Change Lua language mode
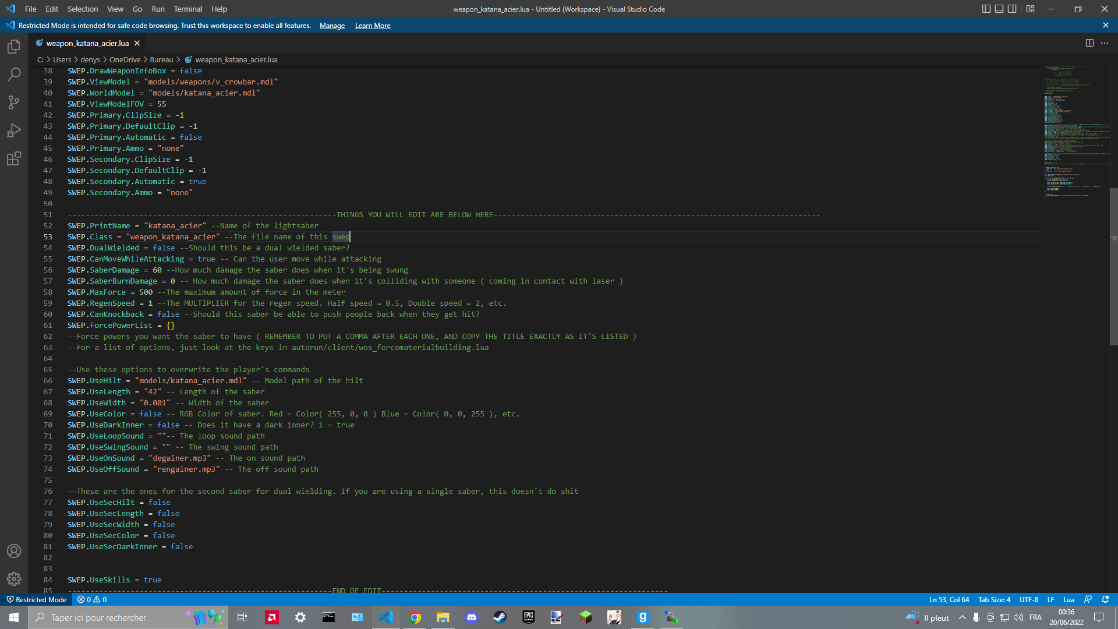 (x=1069, y=599)
